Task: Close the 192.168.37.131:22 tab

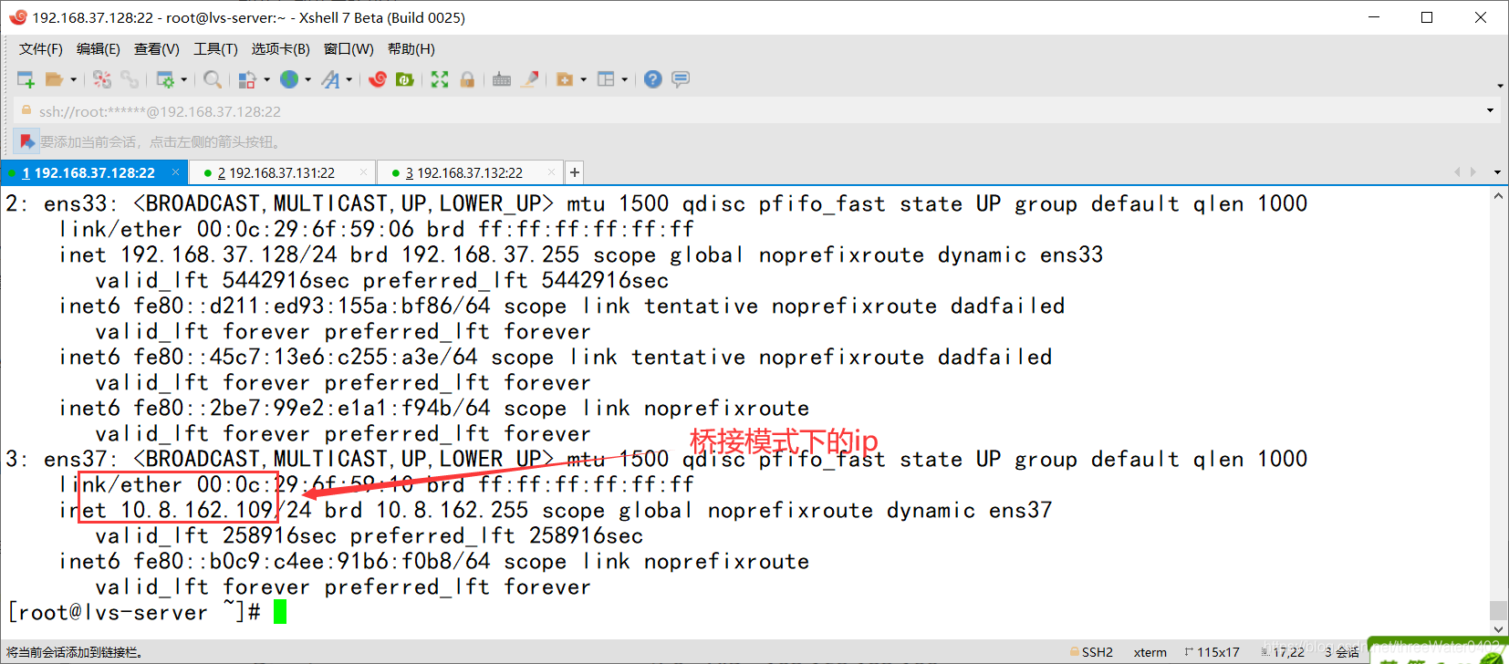Action: tap(363, 171)
